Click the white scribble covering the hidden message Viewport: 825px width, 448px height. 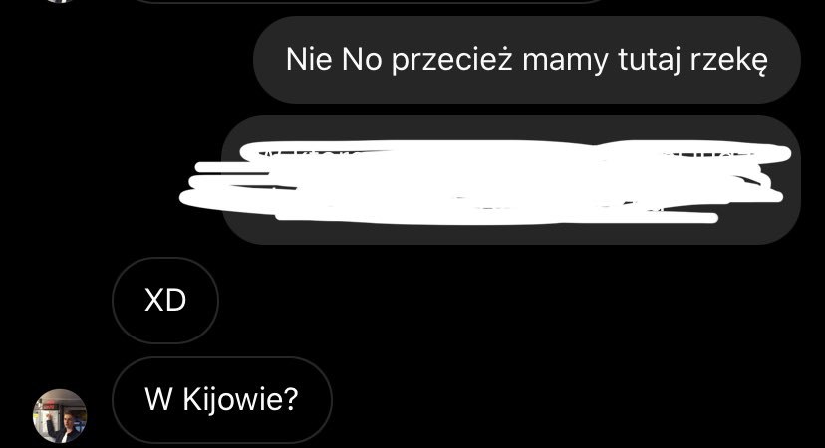tap(484, 182)
